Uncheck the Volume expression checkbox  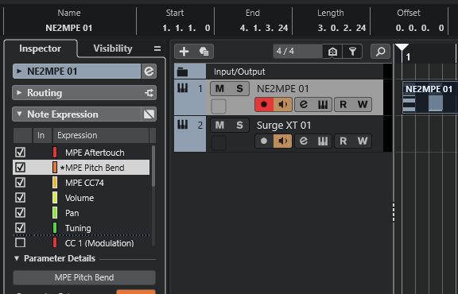click(x=20, y=198)
